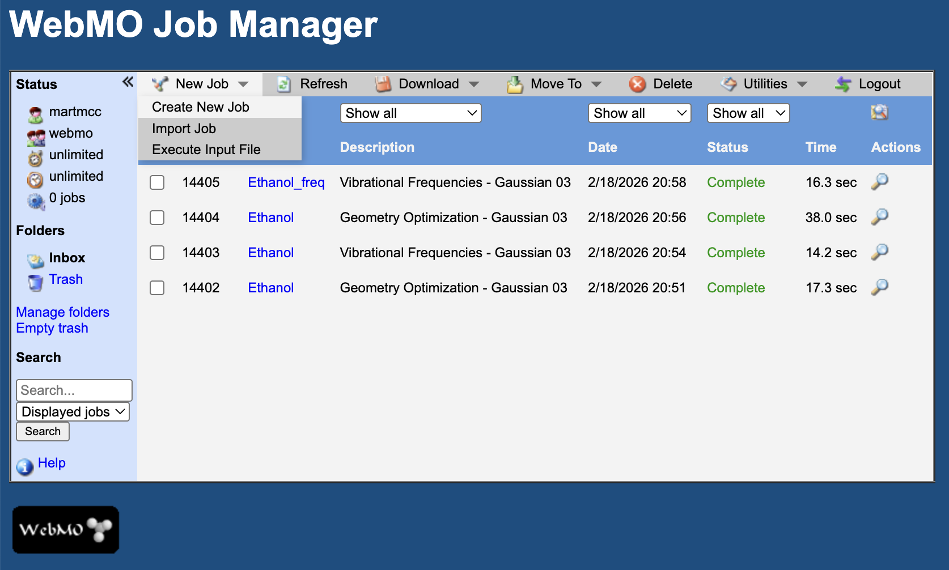Select the checkbox next to job 14404
The width and height of the screenshot is (949, 570).
coord(157,218)
